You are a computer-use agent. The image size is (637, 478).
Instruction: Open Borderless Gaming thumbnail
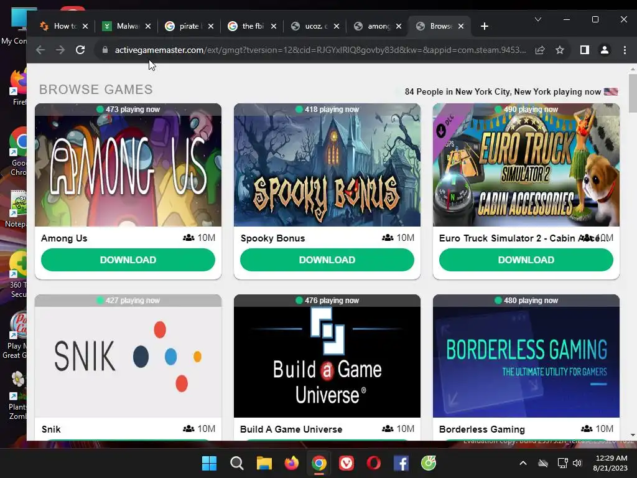(526, 356)
